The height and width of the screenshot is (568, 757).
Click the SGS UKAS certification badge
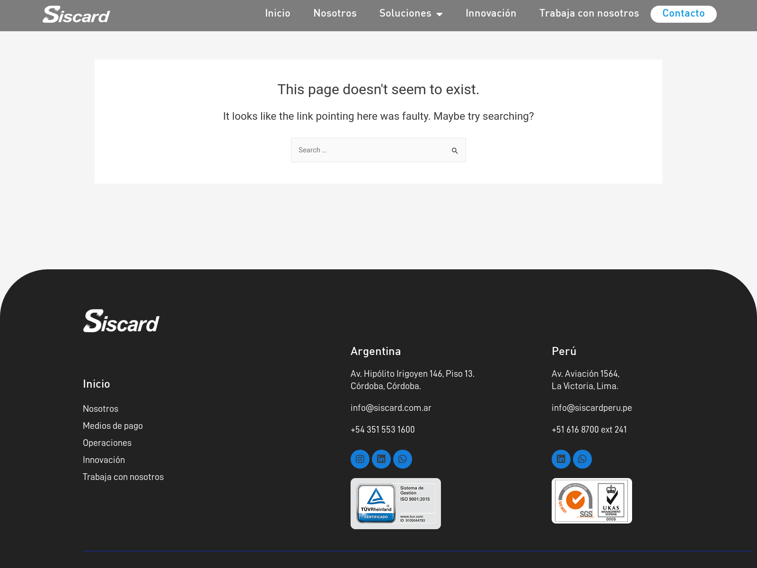[x=592, y=501]
